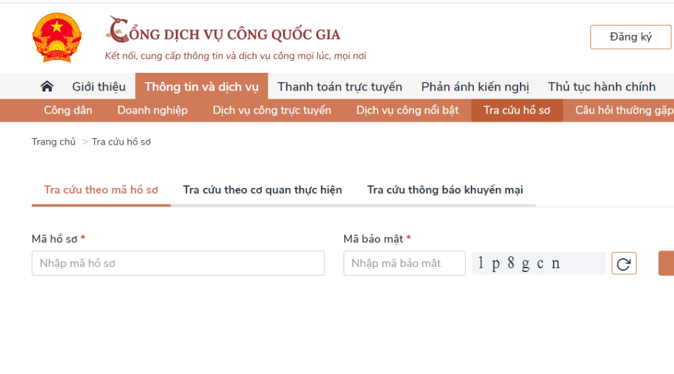674x374 pixels.
Task: Focus the Nhập mã bảo mật field
Action: point(405,263)
